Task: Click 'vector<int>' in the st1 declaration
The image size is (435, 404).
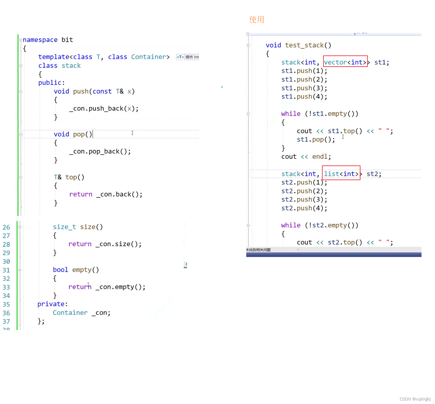Action: [345, 62]
